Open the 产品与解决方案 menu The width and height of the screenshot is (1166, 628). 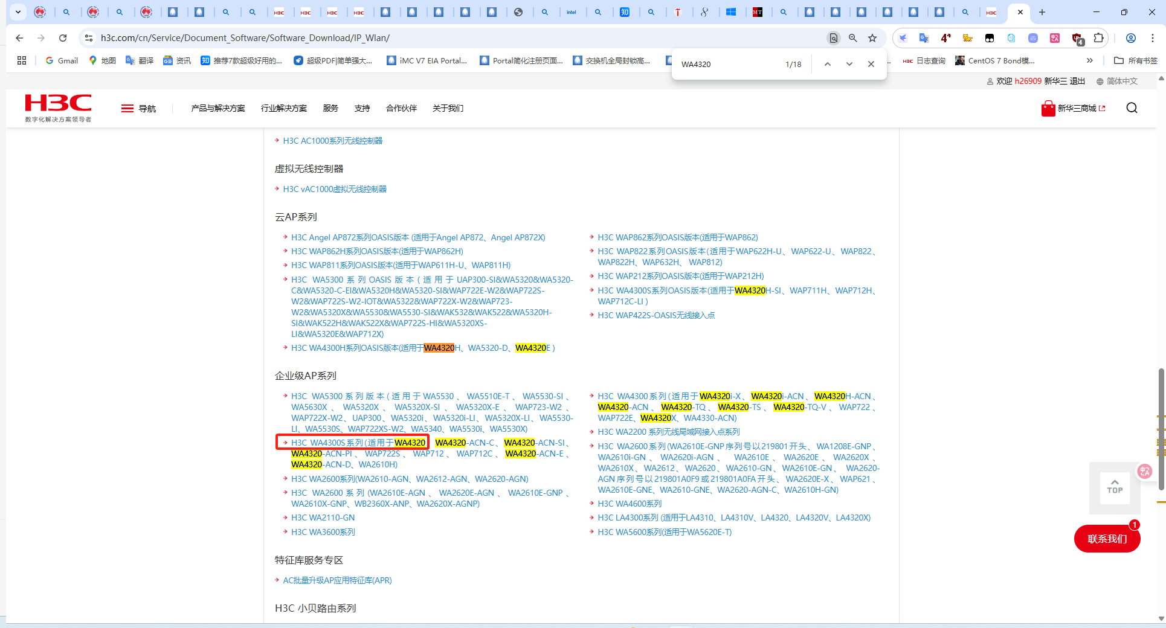218,109
